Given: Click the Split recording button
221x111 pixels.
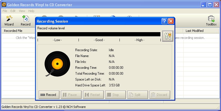Looking at the screenshot, I should tap(138, 95).
